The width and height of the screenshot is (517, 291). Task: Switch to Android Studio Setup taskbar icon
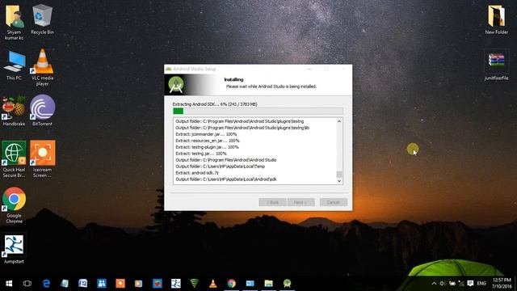click(288, 284)
